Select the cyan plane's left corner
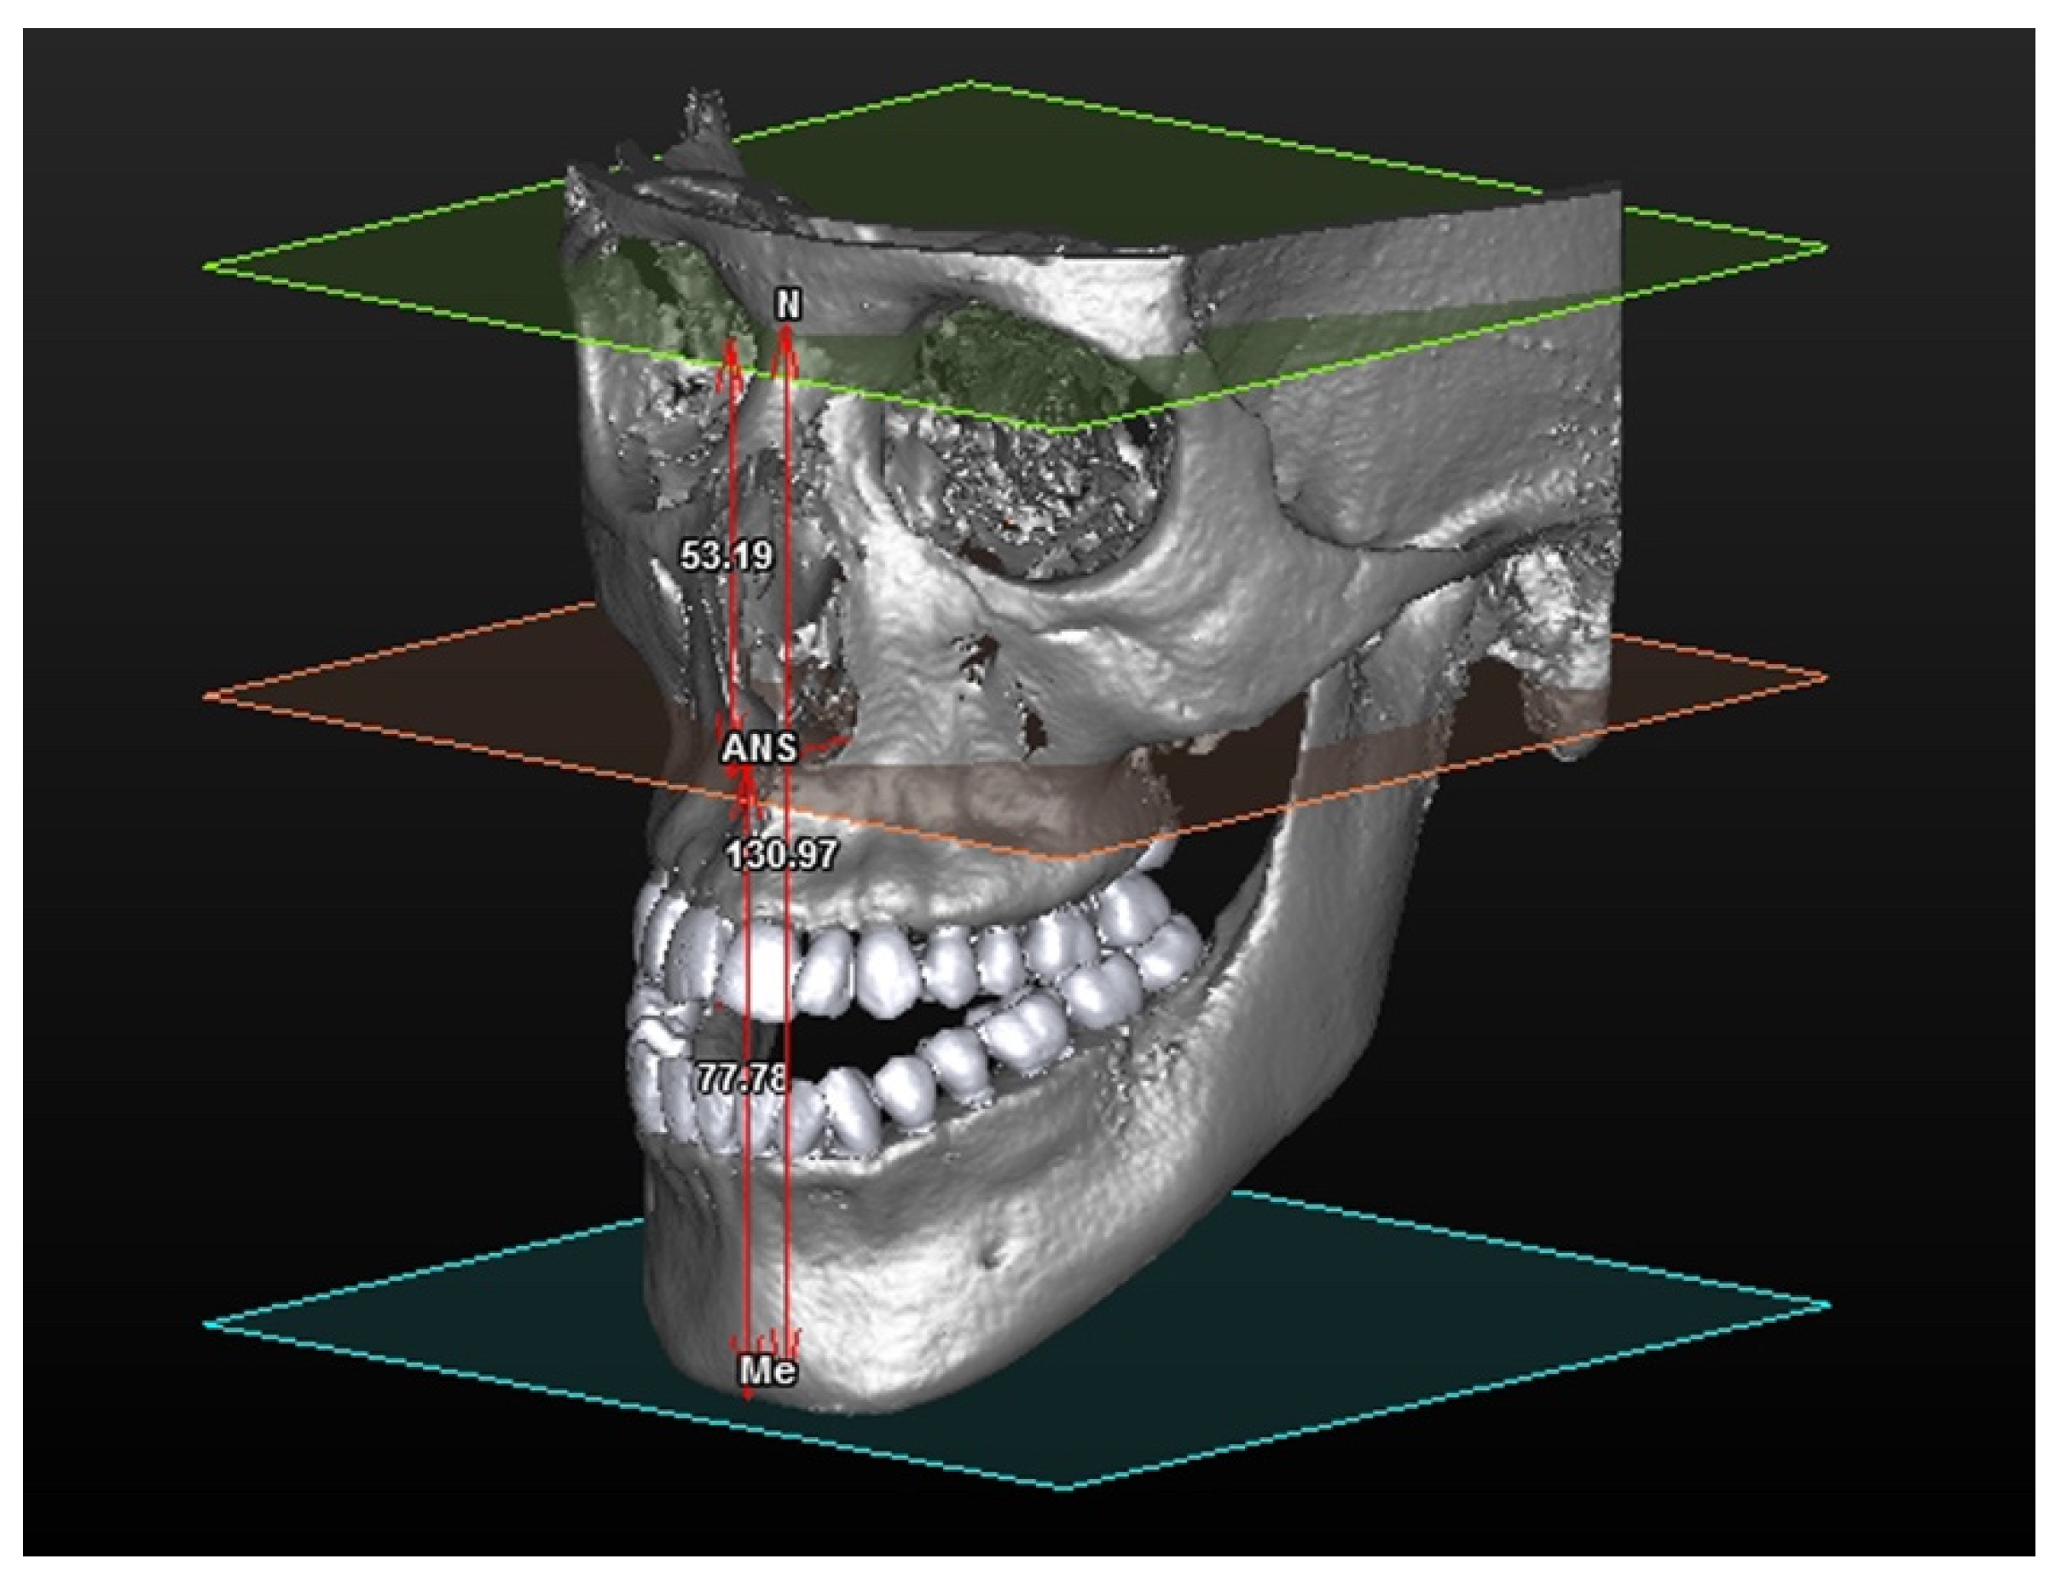2067x1582 pixels. pyautogui.click(x=209, y=1323)
